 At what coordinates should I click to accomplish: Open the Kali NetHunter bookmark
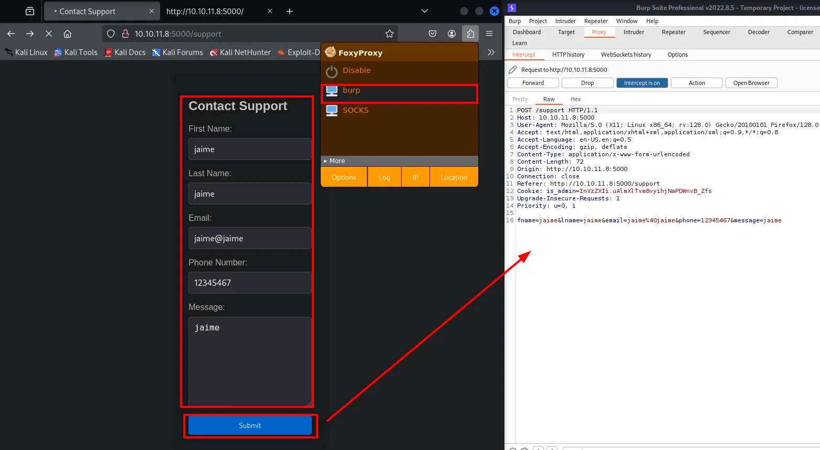[240, 52]
